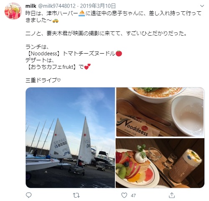Click the tomato emoji after ヌードル

point(119,54)
